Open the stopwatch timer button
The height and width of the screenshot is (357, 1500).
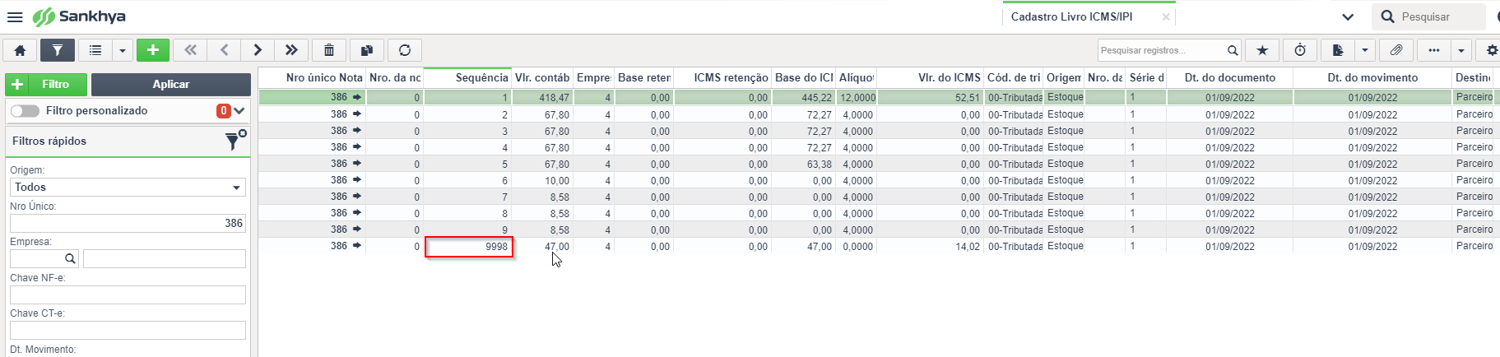1300,50
